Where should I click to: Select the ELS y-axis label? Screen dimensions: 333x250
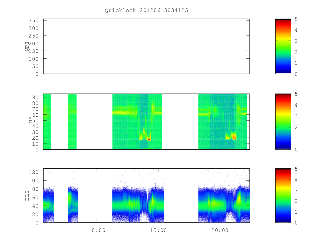(27, 196)
